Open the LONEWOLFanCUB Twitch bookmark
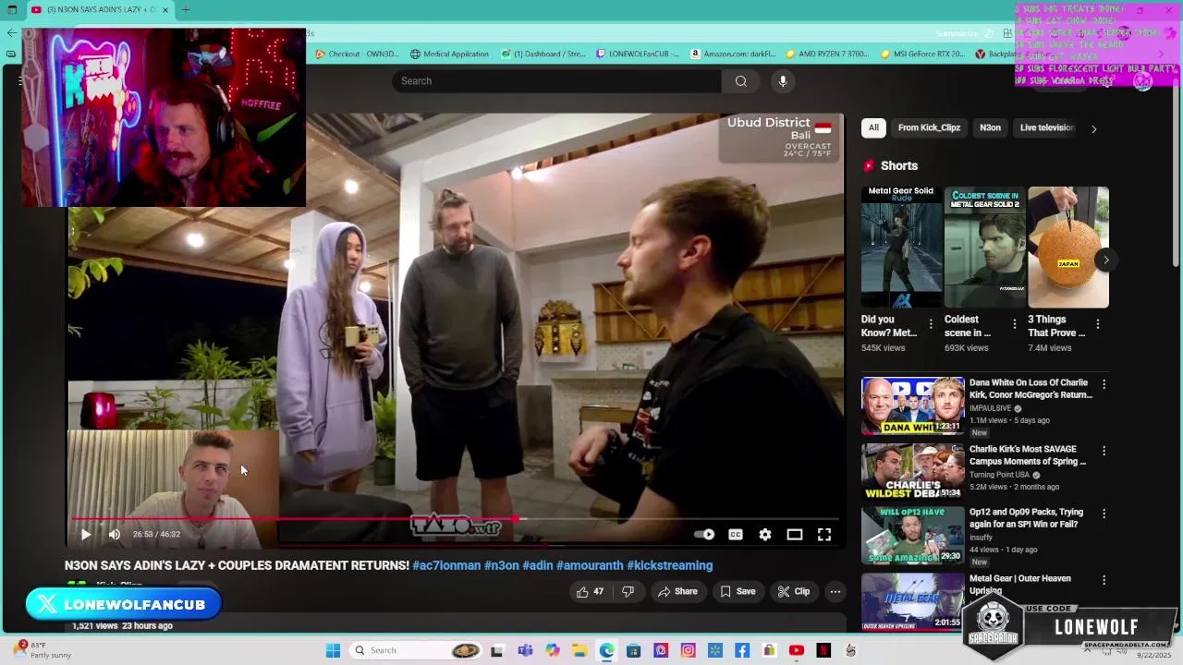Viewport: 1183px width, 665px height. [638, 54]
